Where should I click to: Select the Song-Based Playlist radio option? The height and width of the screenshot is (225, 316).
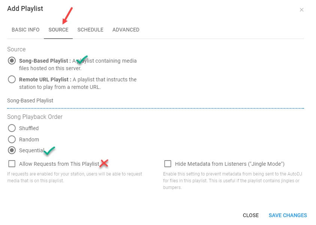click(12, 61)
